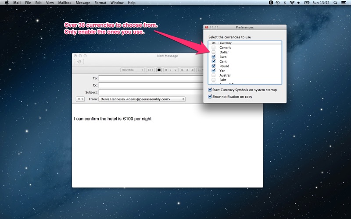
Task: Enable the Dollar currency checkbox
Action: point(214,52)
